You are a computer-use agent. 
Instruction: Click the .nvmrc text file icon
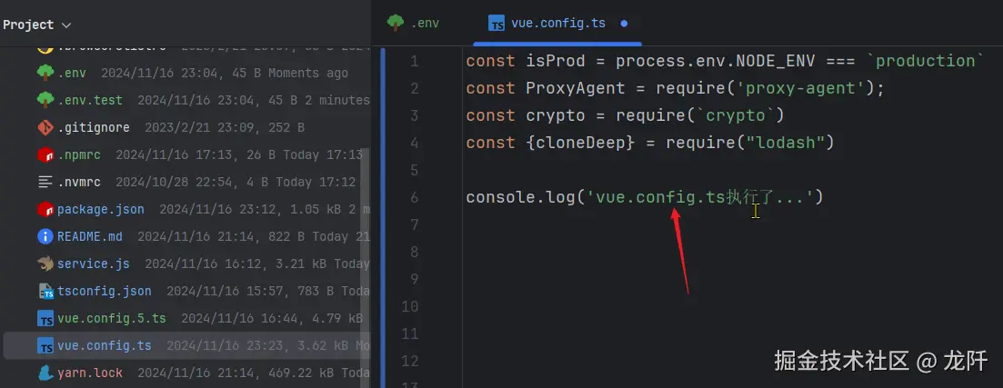[x=45, y=182]
